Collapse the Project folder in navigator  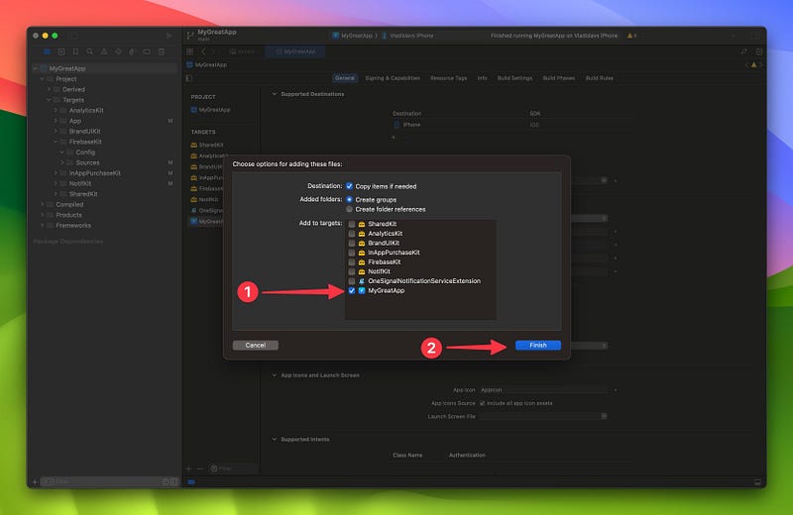pyautogui.click(x=42, y=79)
